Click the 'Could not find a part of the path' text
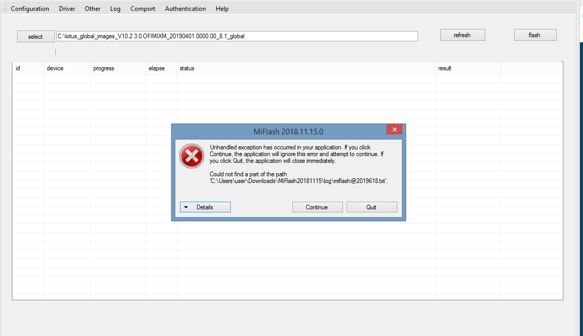This screenshot has width=583, height=336. click(x=248, y=174)
